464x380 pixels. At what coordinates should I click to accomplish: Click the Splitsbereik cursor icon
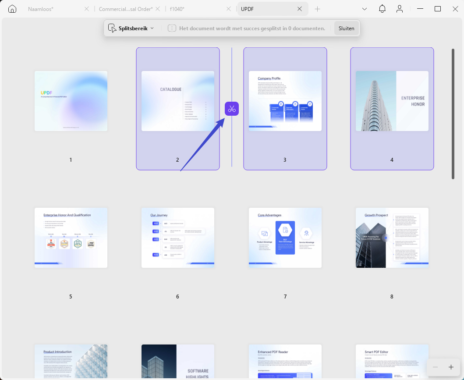tap(112, 28)
